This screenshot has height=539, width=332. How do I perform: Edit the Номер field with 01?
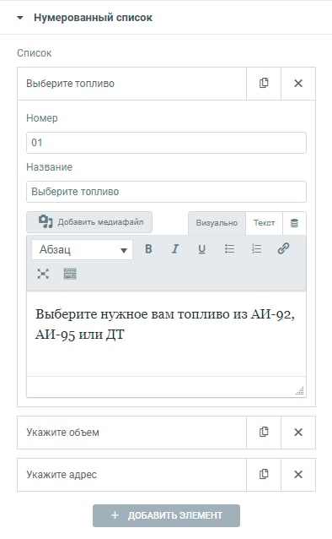click(166, 143)
